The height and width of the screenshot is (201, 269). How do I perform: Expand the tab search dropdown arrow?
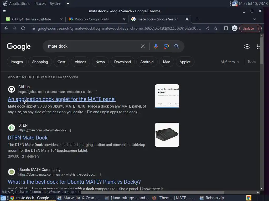(x=255, y=19)
